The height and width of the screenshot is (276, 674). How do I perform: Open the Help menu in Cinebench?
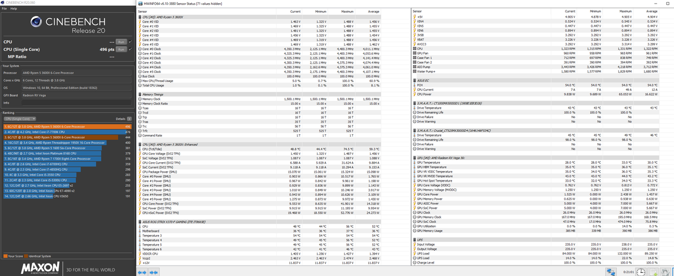point(14,9)
